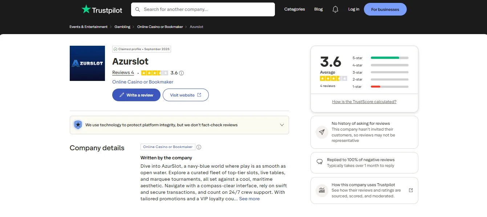Click Visit website button
This screenshot has height=217, width=487.
[186, 95]
